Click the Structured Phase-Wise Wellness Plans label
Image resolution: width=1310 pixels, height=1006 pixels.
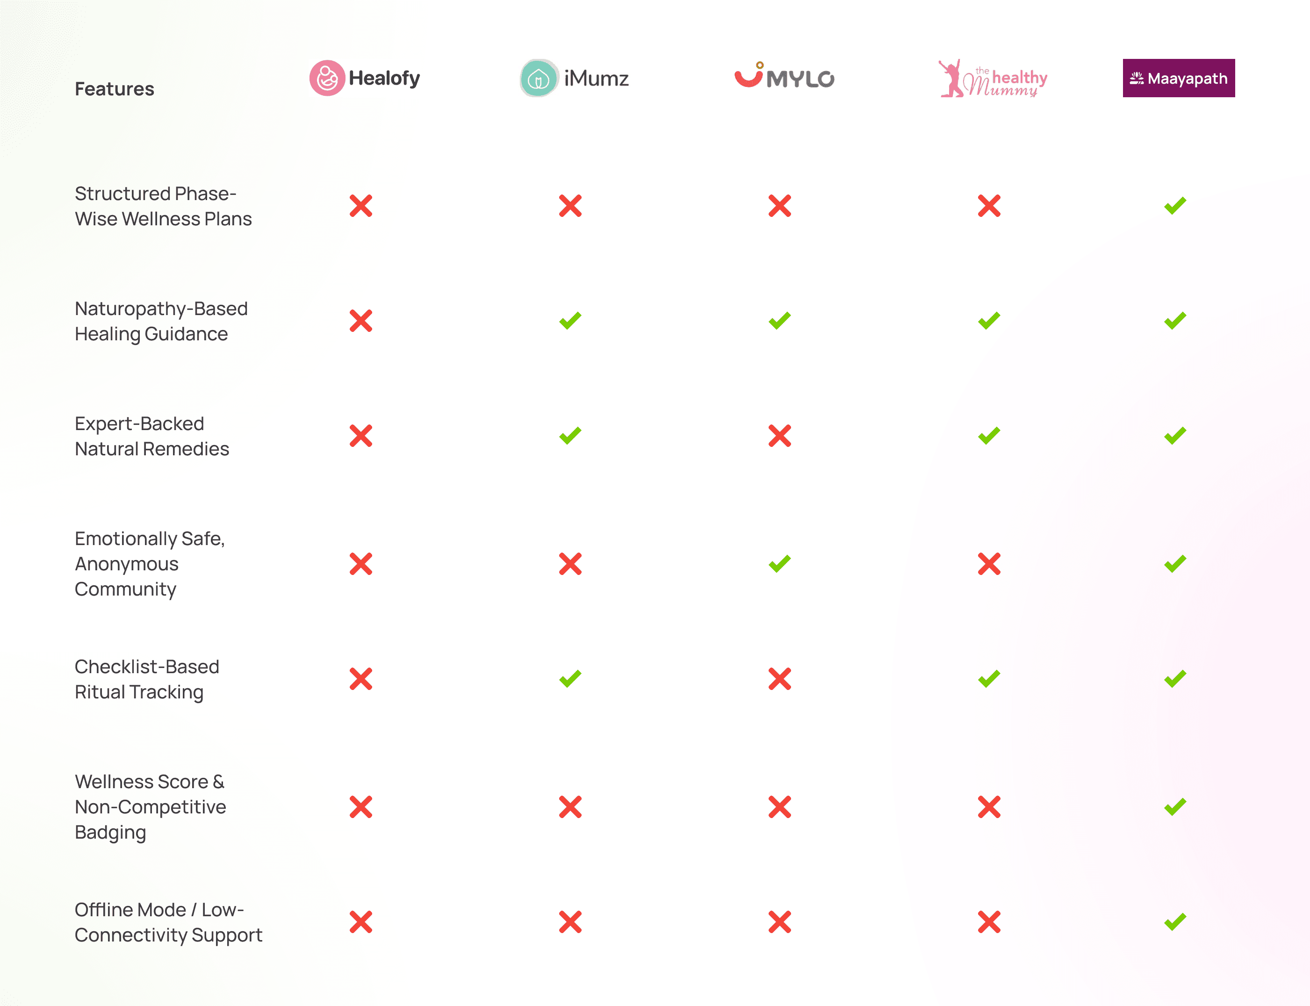point(163,206)
